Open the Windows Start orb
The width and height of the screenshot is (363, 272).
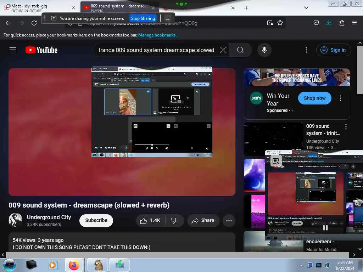10,265
